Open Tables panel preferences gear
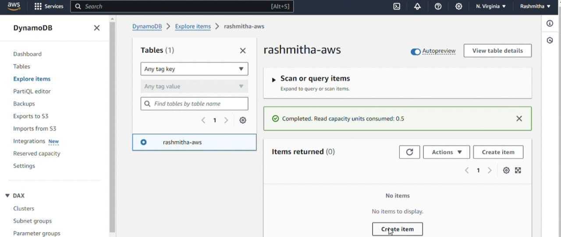Image resolution: width=561 pixels, height=237 pixels. [x=243, y=120]
